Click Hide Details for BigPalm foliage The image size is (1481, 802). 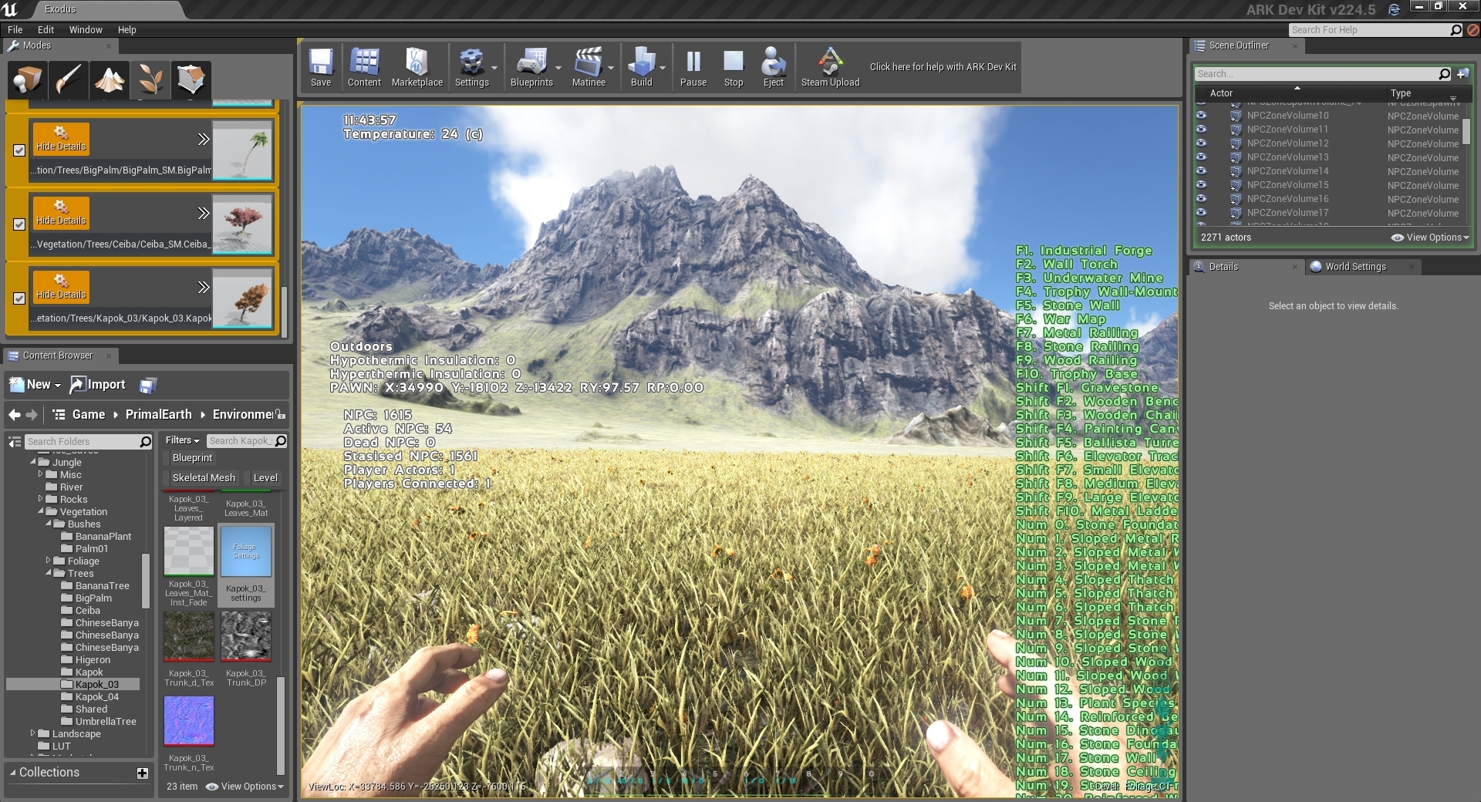61,139
